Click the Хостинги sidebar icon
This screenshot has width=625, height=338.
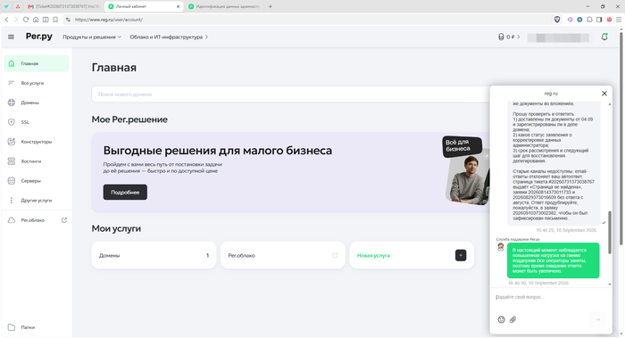coord(12,161)
